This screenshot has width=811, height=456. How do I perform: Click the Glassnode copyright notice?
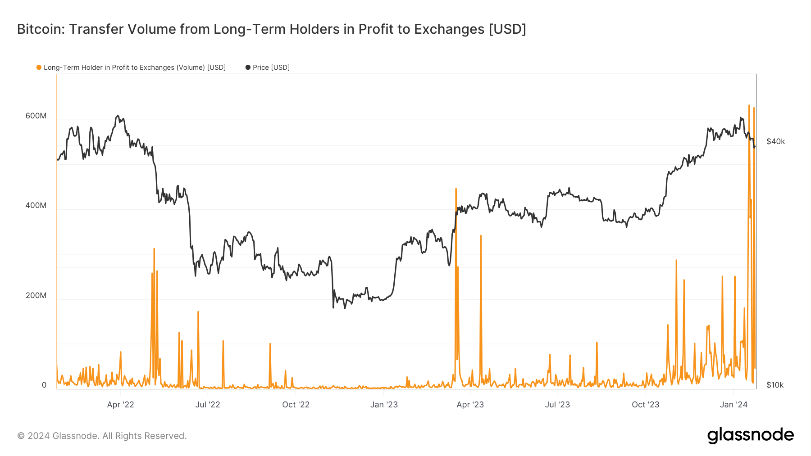pos(102,436)
